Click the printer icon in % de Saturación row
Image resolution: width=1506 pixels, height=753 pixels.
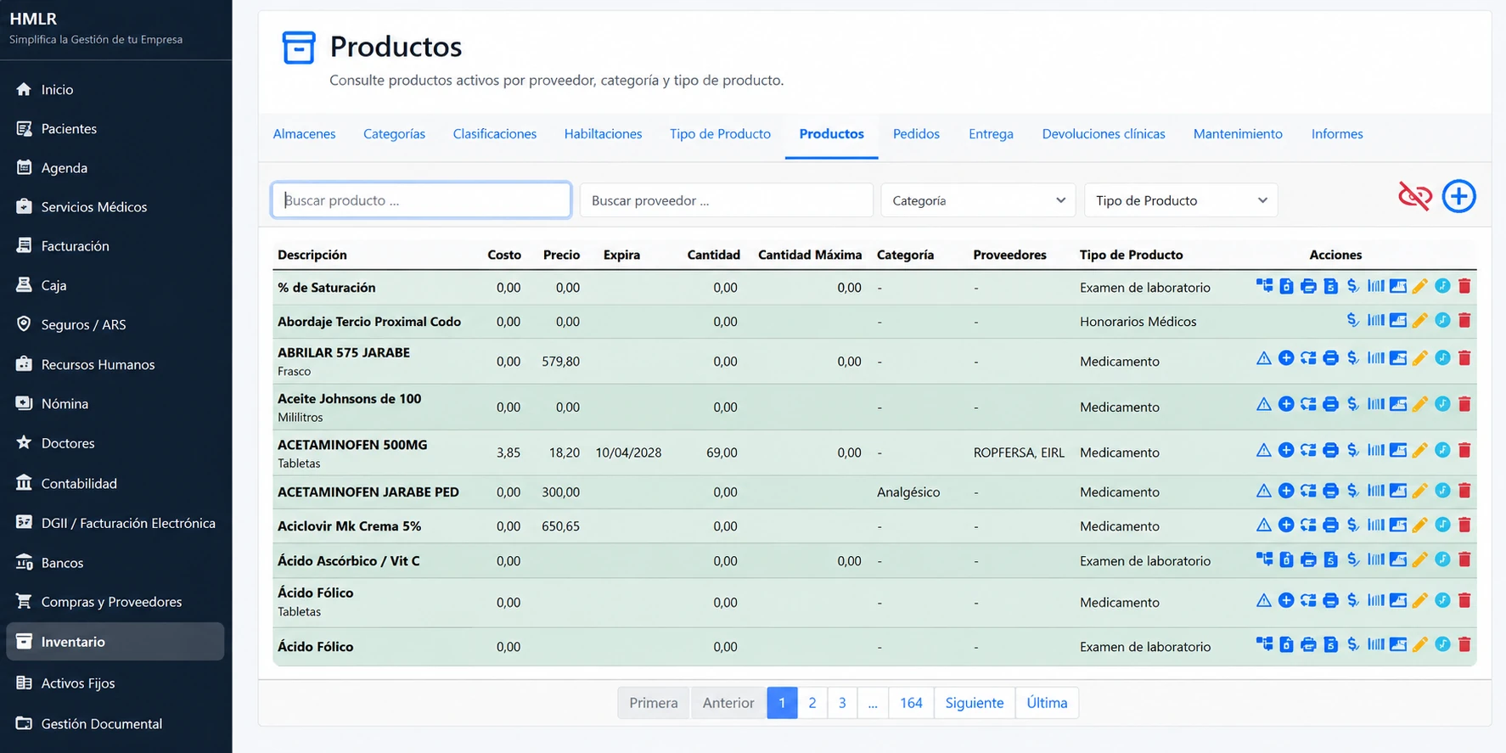point(1308,286)
